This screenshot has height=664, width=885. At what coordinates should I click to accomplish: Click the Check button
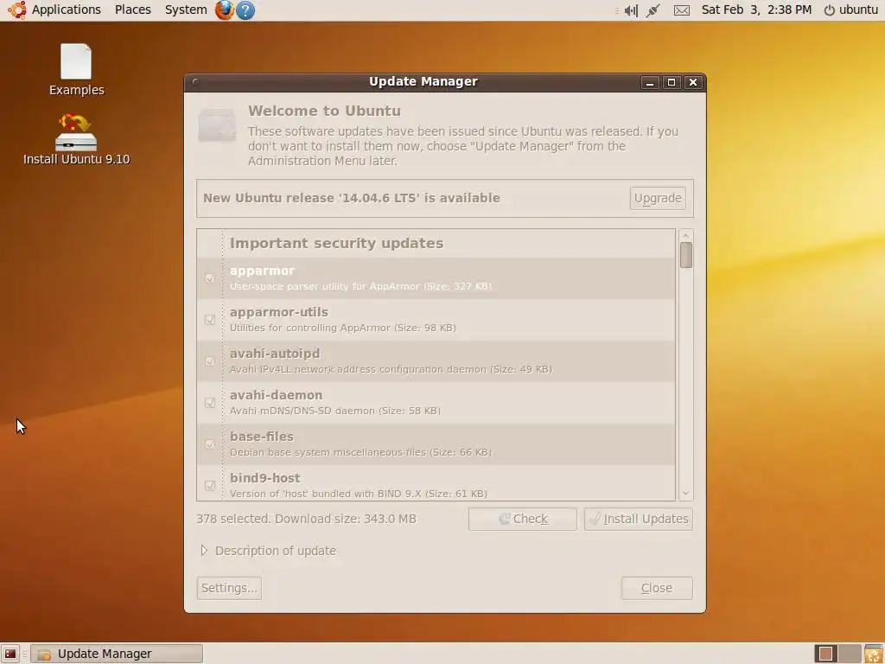[523, 519]
